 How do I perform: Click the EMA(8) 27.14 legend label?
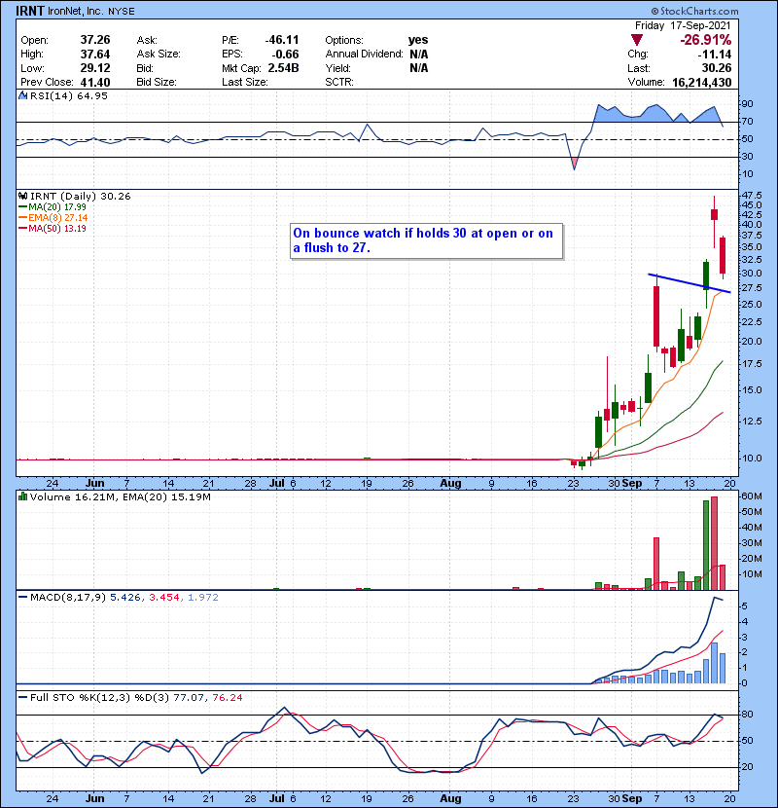[57, 217]
